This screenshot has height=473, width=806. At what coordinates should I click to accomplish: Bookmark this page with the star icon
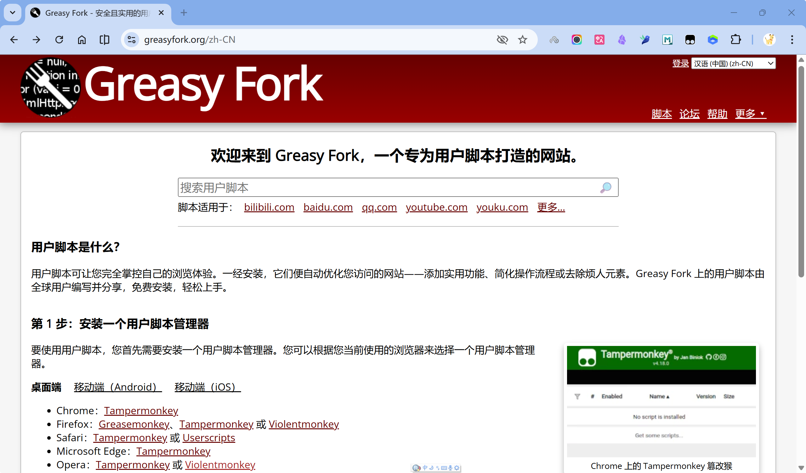pos(522,40)
